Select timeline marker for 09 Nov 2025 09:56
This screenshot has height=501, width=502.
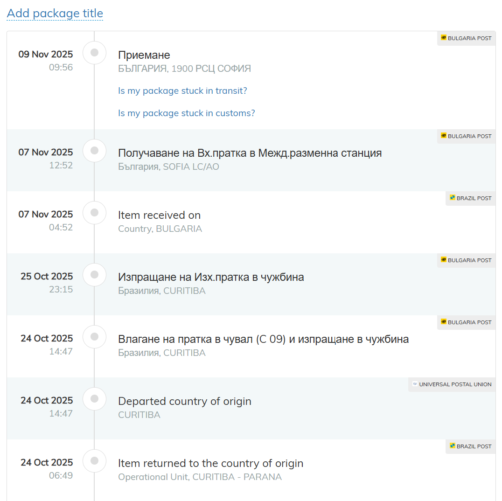94,53
